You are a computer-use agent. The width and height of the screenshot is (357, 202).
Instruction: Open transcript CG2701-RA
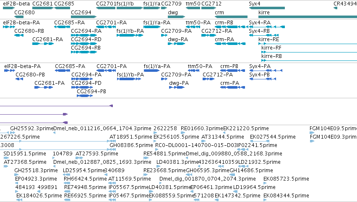pos(111,23)
